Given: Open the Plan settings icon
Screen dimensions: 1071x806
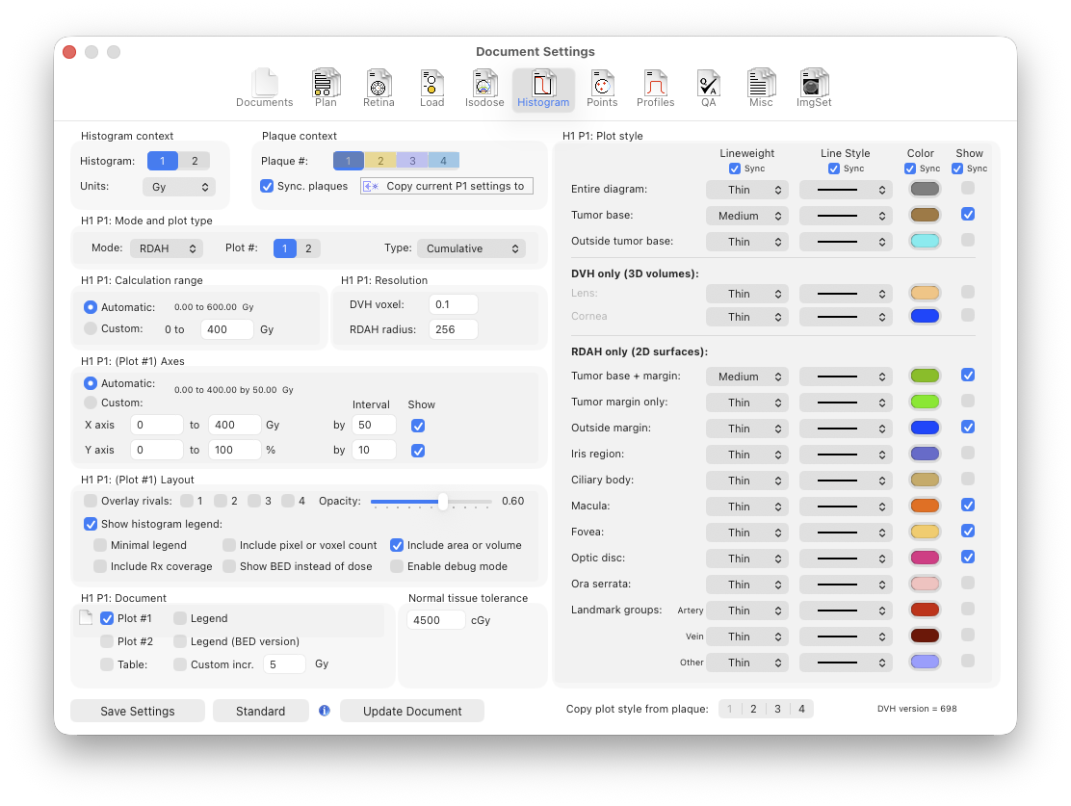Looking at the screenshot, I should click(326, 88).
